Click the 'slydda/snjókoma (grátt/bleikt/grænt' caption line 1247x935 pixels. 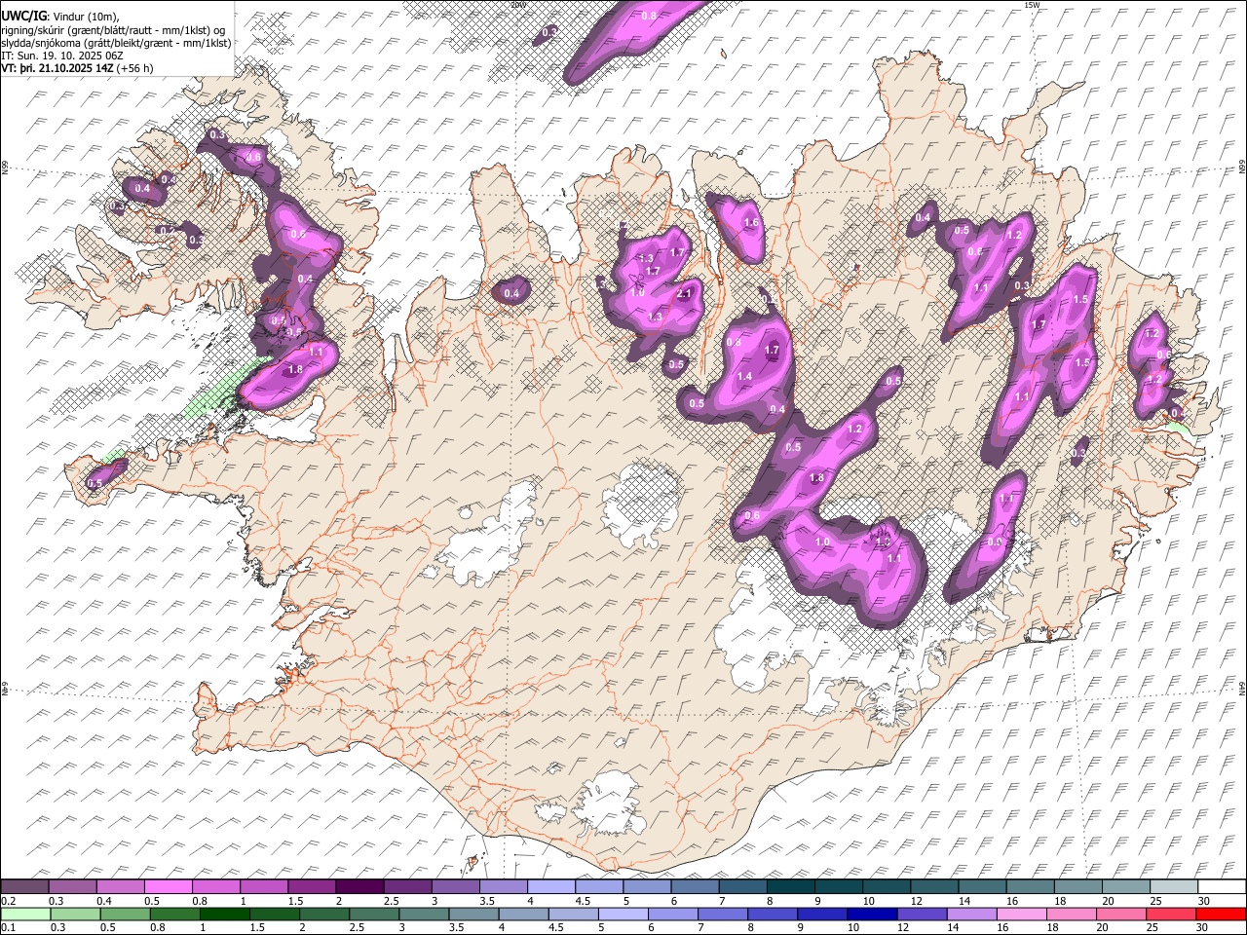[116, 43]
